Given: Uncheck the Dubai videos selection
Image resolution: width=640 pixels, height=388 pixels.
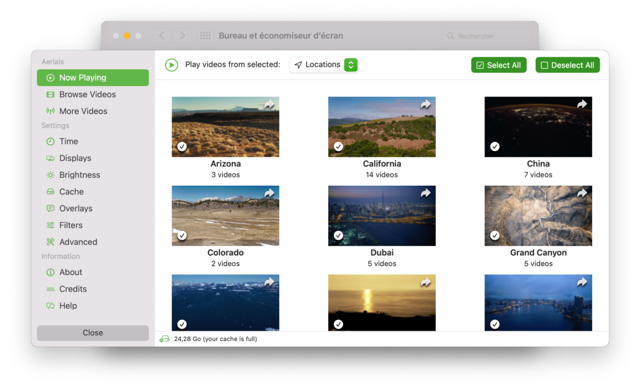Looking at the screenshot, I should (x=338, y=235).
